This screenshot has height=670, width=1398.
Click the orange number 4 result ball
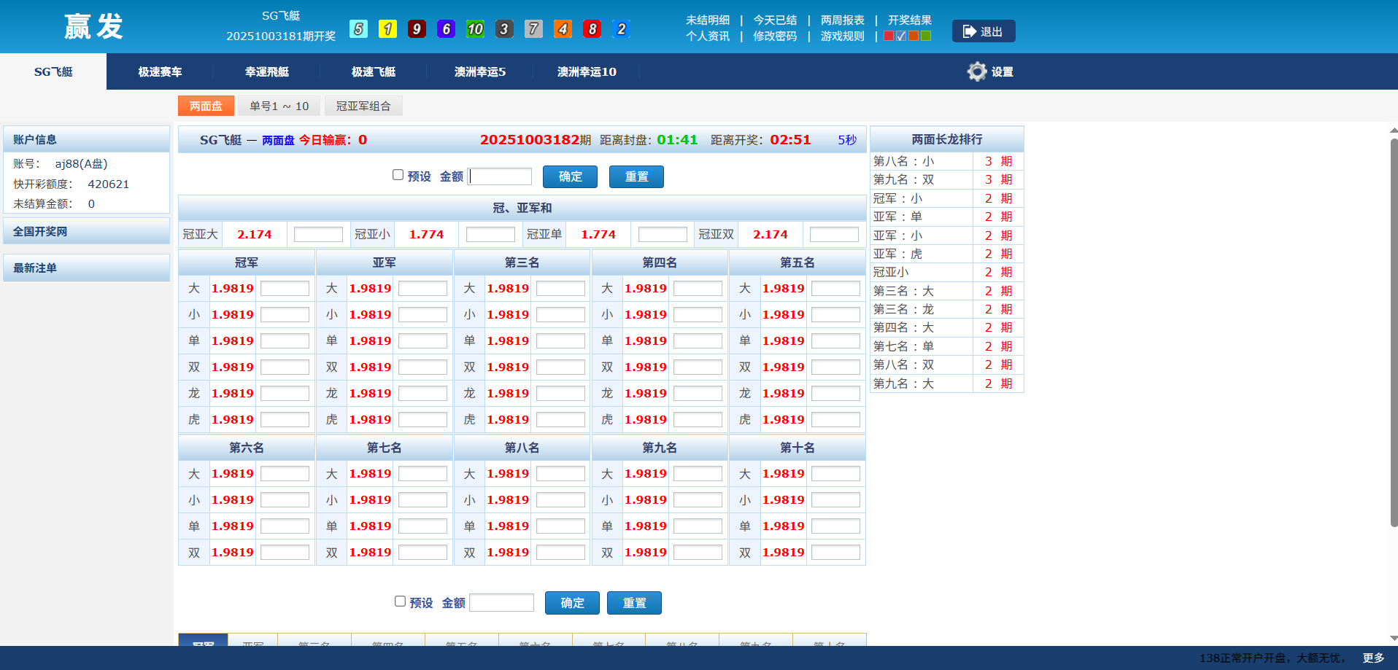pos(563,29)
